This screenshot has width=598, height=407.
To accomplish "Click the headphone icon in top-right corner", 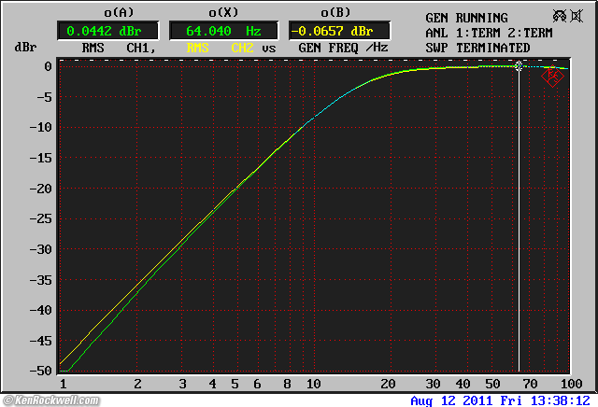I will click(559, 17).
